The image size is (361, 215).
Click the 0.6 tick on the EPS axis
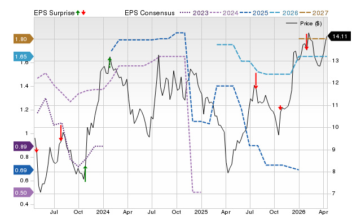(x=24, y=181)
